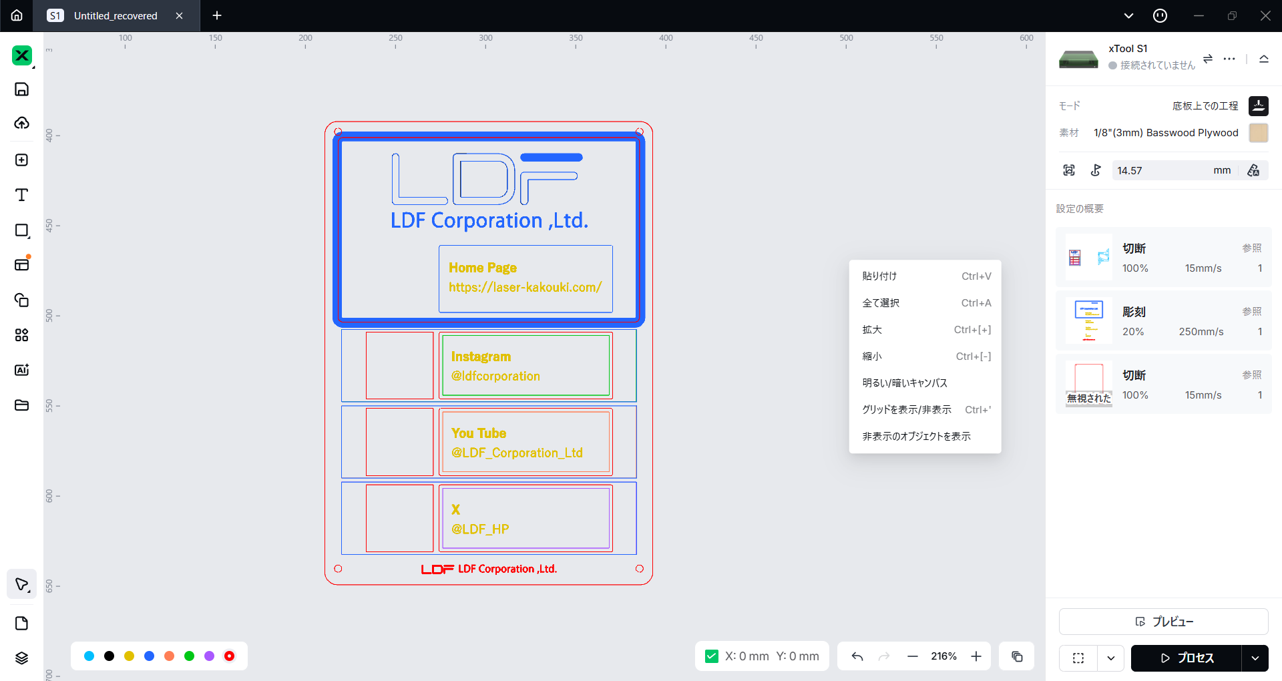Collapse the xTool S1 device panel
Viewport: 1282px width, 681px height.
click(x=1263, y=59)
